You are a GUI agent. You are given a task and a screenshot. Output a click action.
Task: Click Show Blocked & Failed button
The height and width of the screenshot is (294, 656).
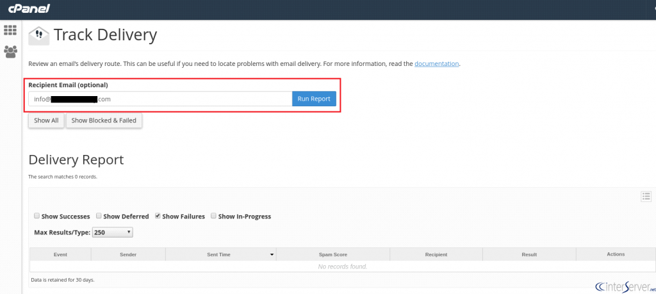click(x=104, y=120)
